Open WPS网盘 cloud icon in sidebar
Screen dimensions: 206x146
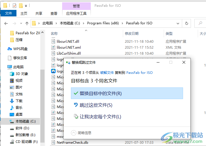(x=9, y=49)
